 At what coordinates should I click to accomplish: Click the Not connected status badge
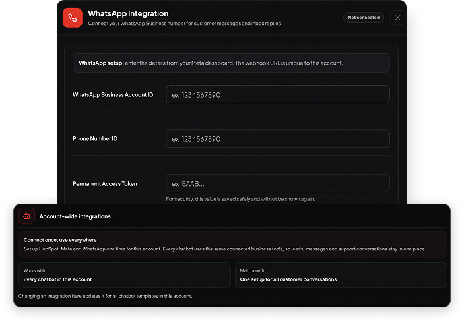tap(364, 18)
